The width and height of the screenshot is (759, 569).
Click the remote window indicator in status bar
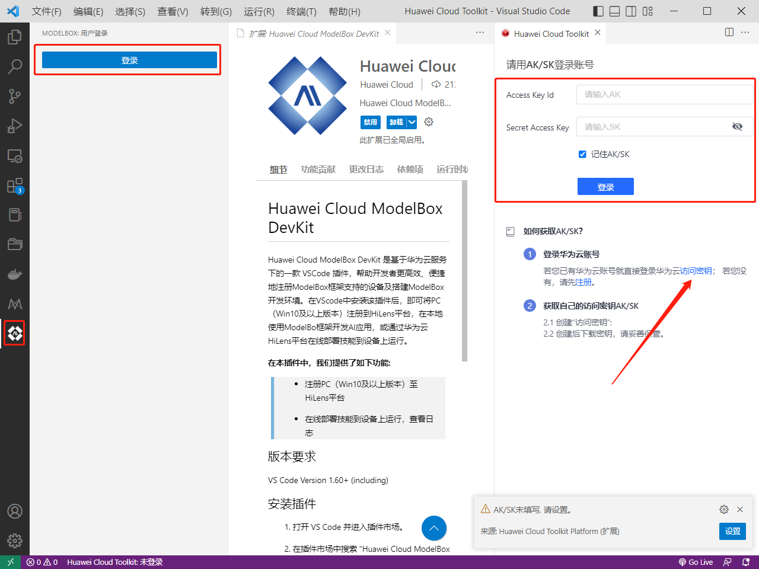pos(11,562)
